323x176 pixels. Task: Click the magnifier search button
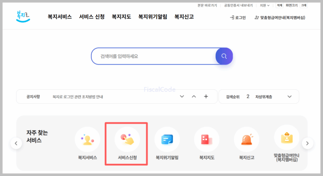click(x=224, y=56)
